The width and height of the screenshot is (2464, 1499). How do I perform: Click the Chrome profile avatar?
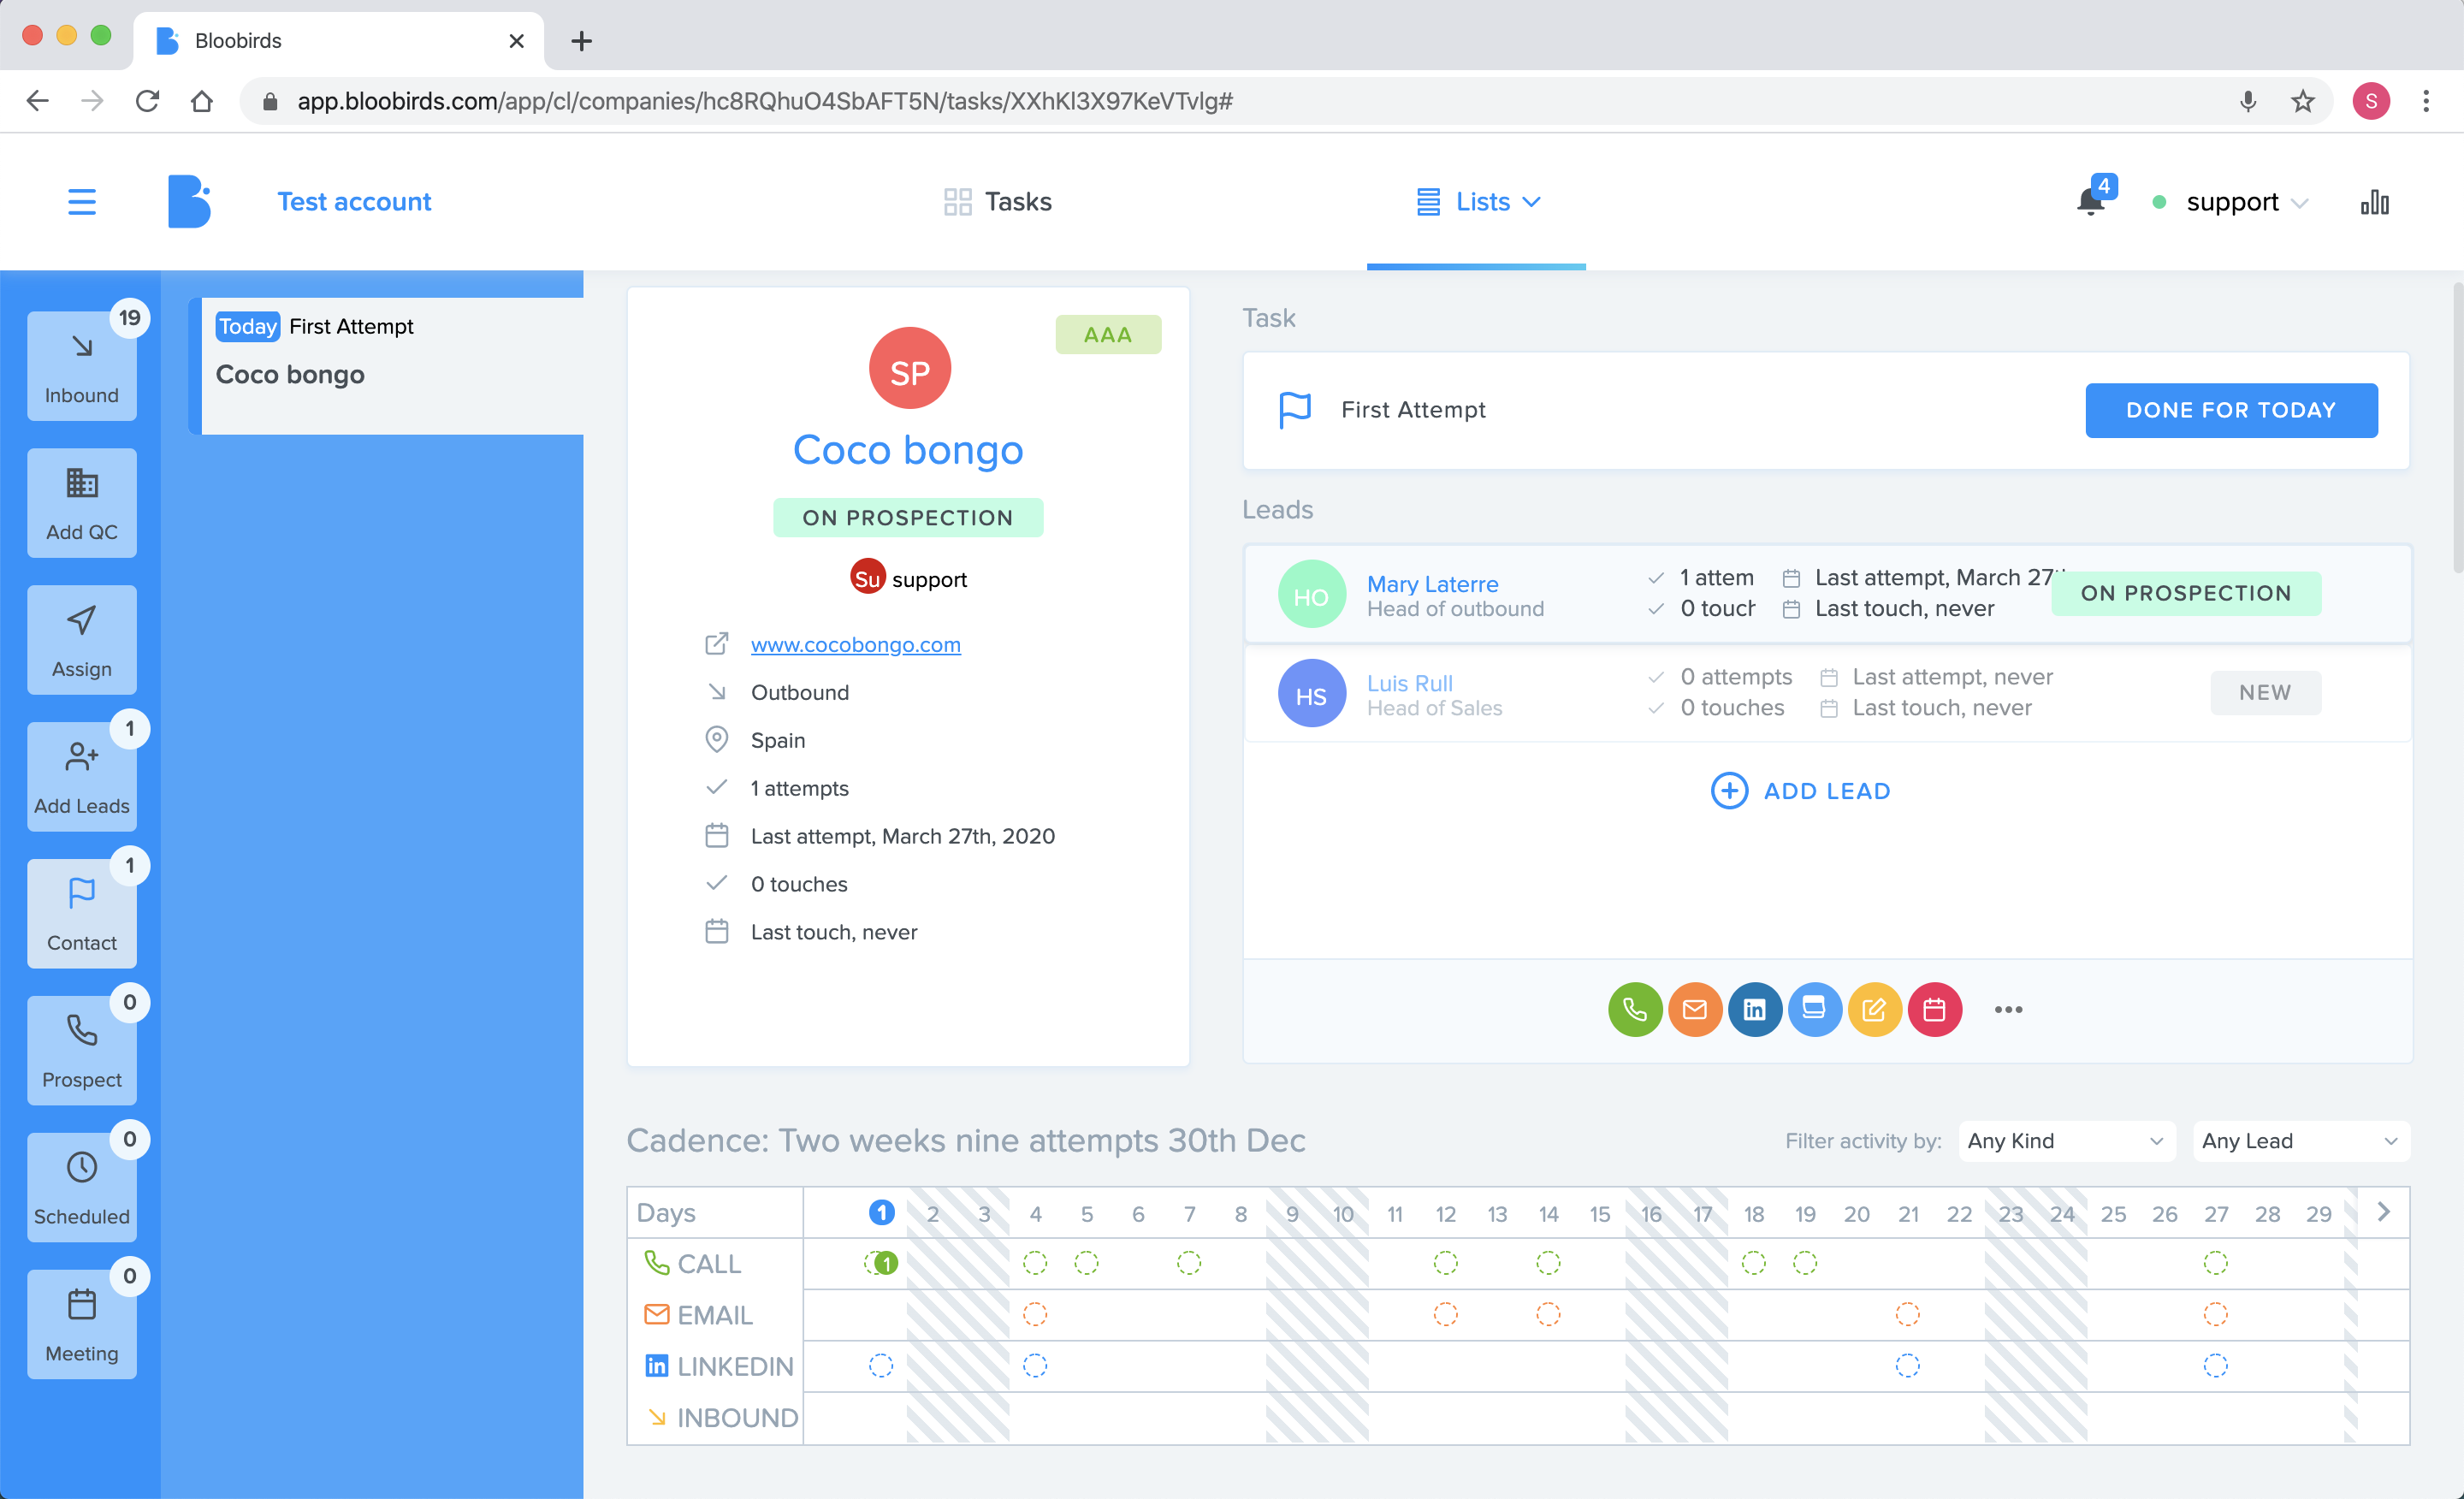tap(2371, 101)
